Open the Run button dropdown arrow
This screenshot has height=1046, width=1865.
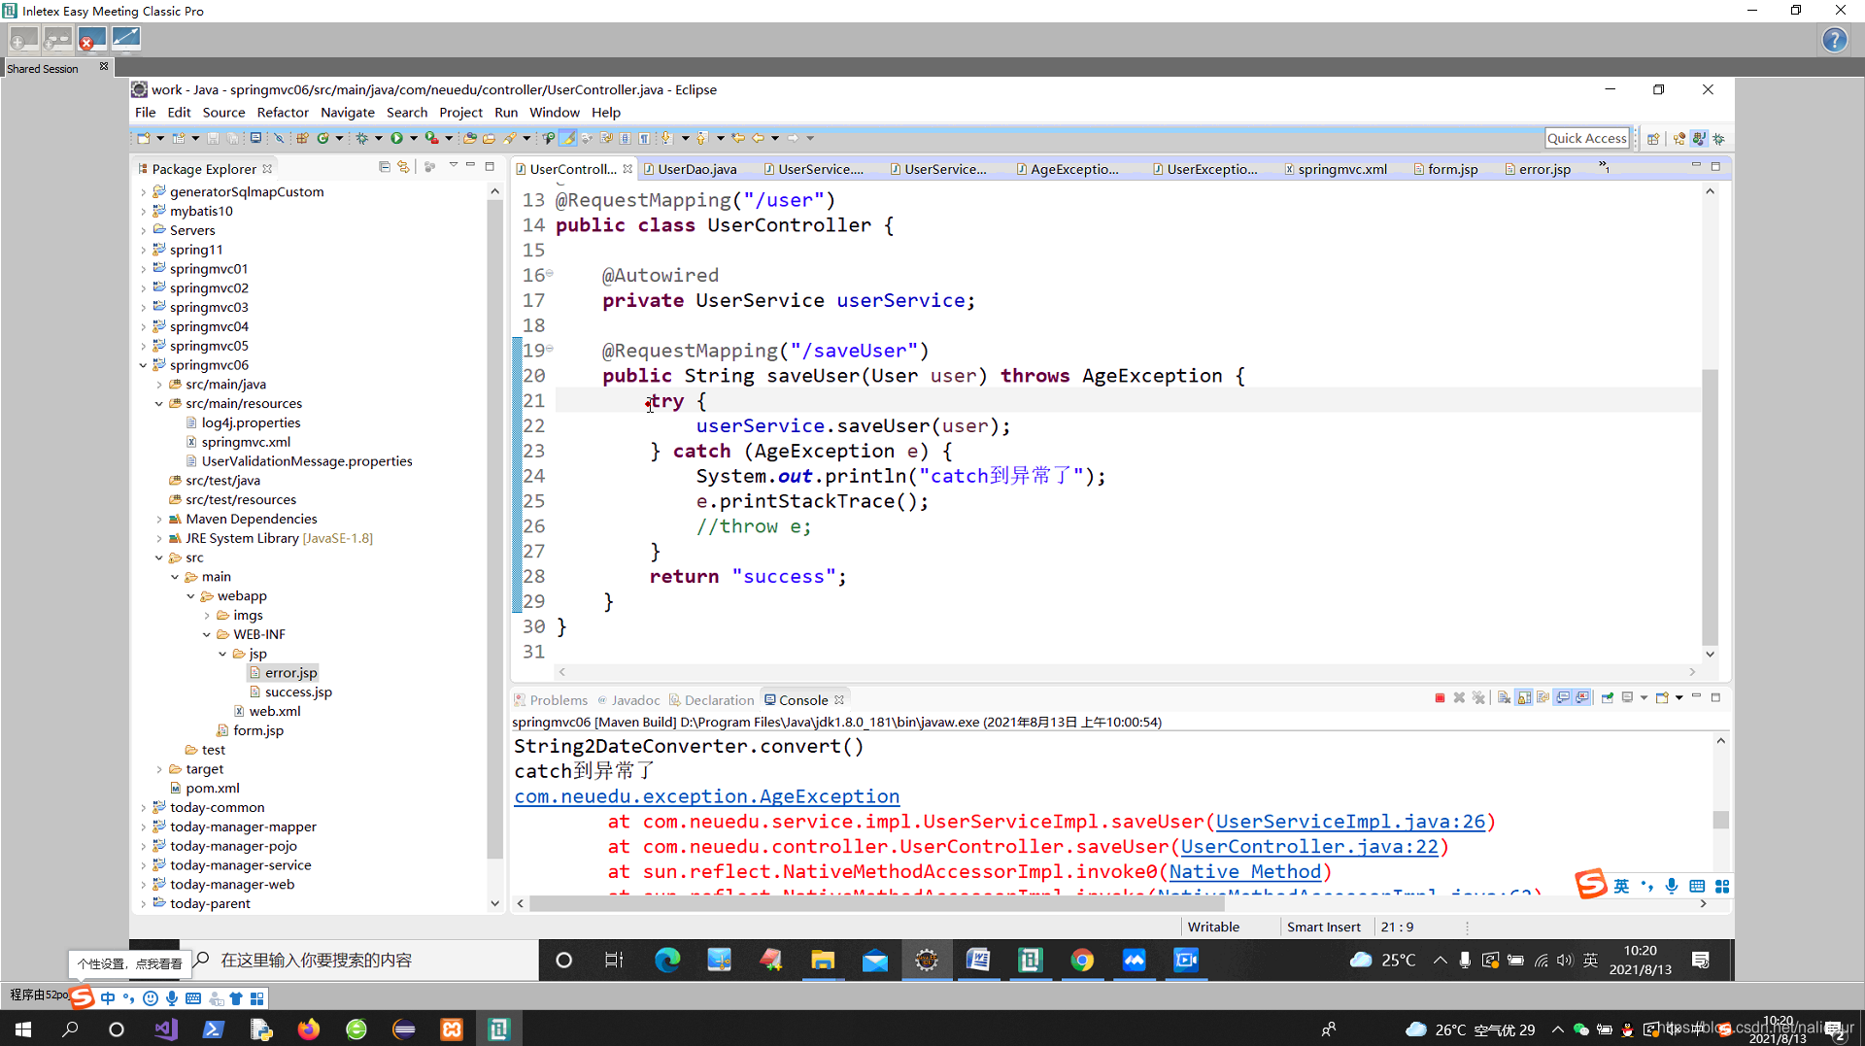[413, 138]
